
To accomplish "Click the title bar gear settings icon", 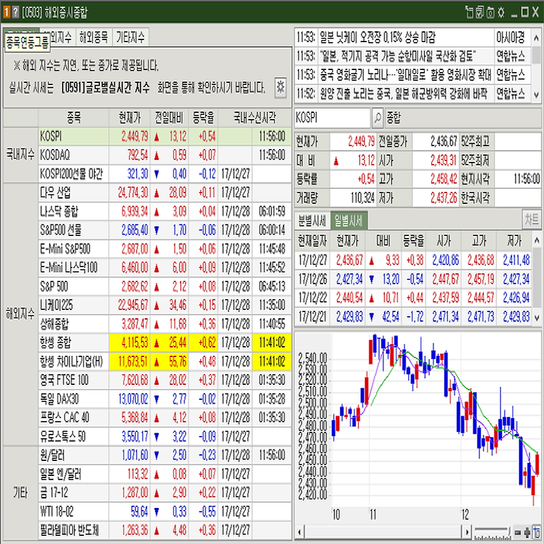I will [501, 12].
